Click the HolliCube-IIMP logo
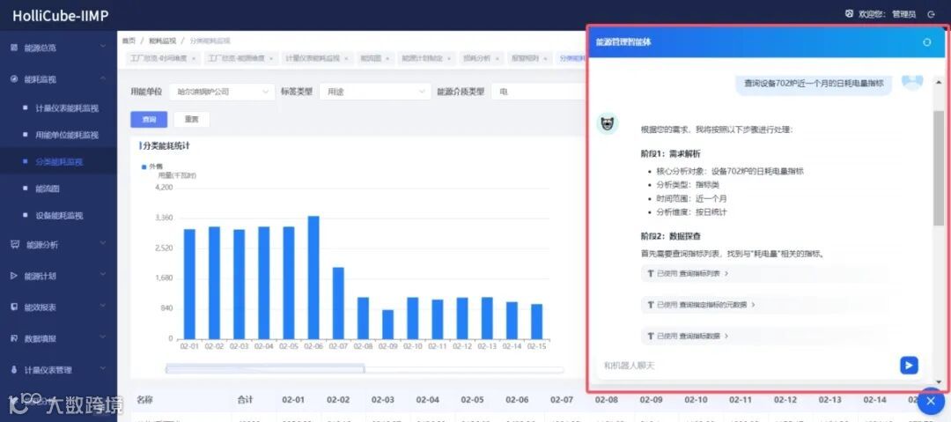The image size is (951, 422). pyautogui.click(x=61, y=16)
